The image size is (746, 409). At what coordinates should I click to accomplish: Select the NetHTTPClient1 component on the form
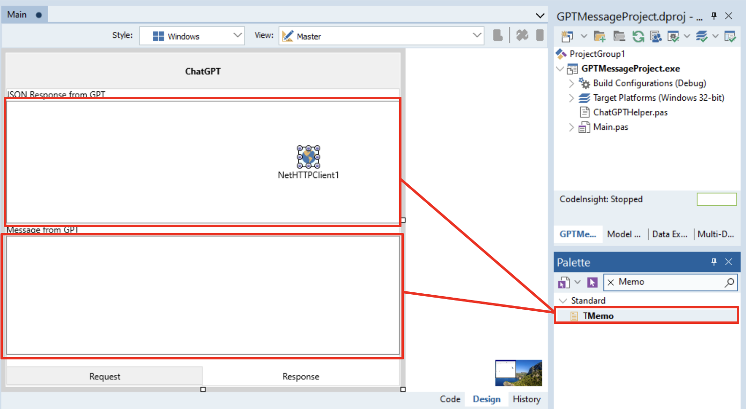(309, 157)
